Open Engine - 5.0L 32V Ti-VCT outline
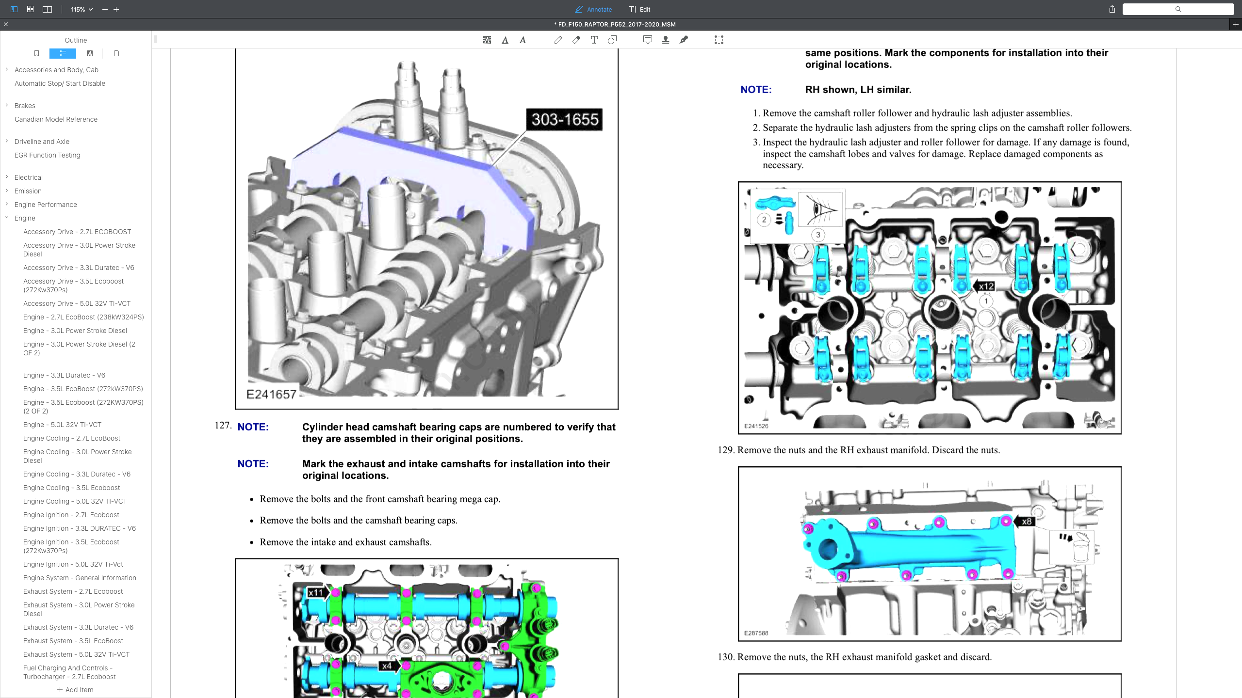 [x=62, y=425]
